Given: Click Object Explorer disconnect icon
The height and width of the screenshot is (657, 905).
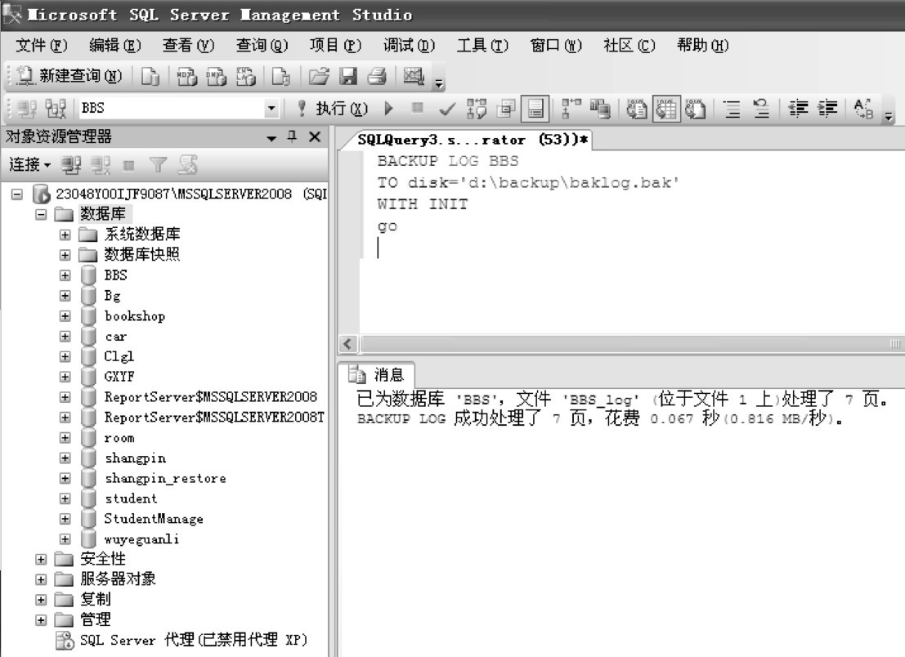Looking at the screenshot, I should (x=100, y=166).
